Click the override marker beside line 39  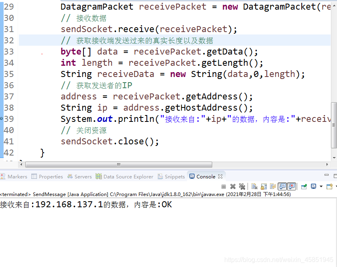1,118
